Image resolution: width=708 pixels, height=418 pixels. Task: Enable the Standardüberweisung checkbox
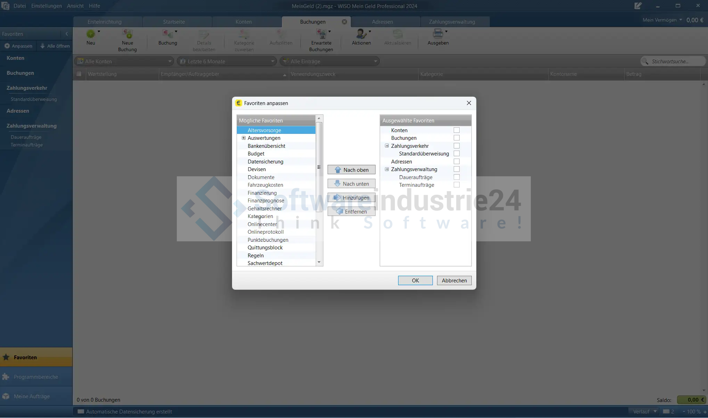click(x=456, y=153)
